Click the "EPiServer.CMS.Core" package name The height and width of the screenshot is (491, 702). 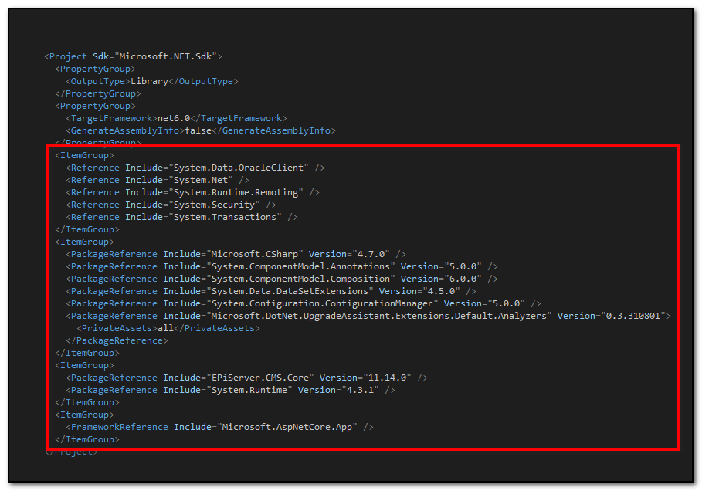coord(260,378)
